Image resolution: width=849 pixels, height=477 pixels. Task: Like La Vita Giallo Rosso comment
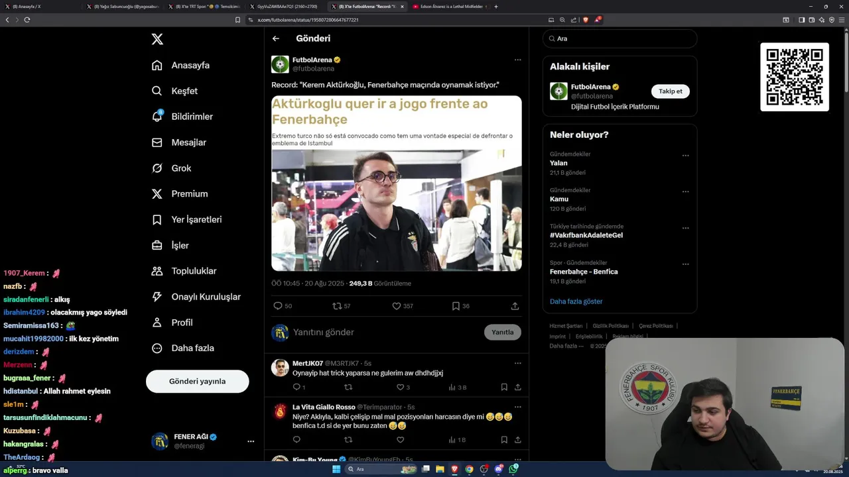pos(400,440)
